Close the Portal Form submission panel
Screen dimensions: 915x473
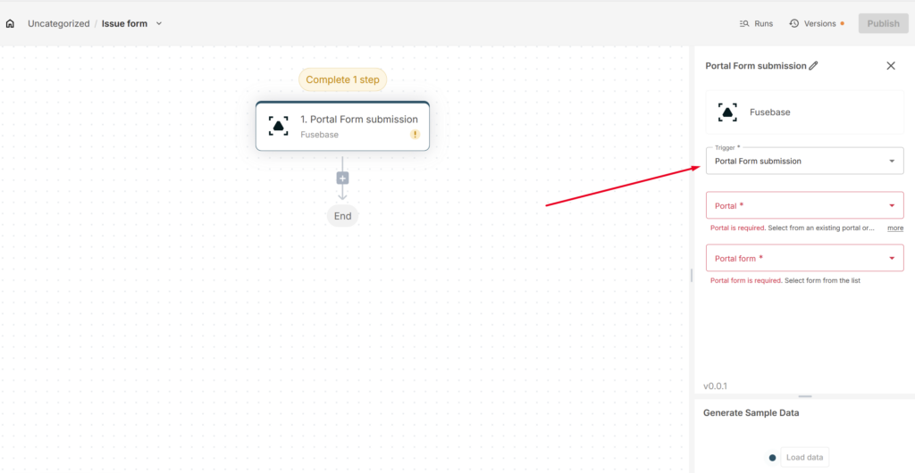point(891,66)
